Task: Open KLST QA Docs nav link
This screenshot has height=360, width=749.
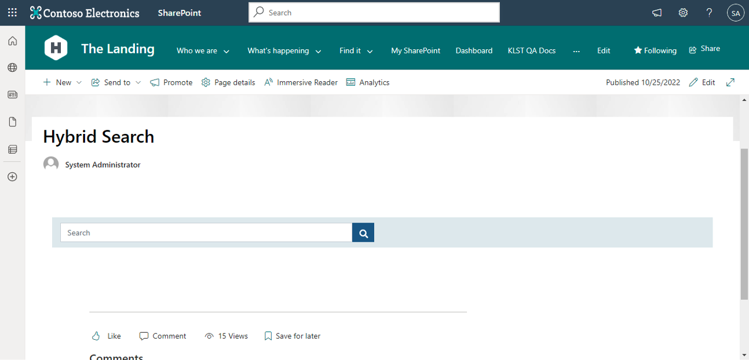Action: point(532,51)
